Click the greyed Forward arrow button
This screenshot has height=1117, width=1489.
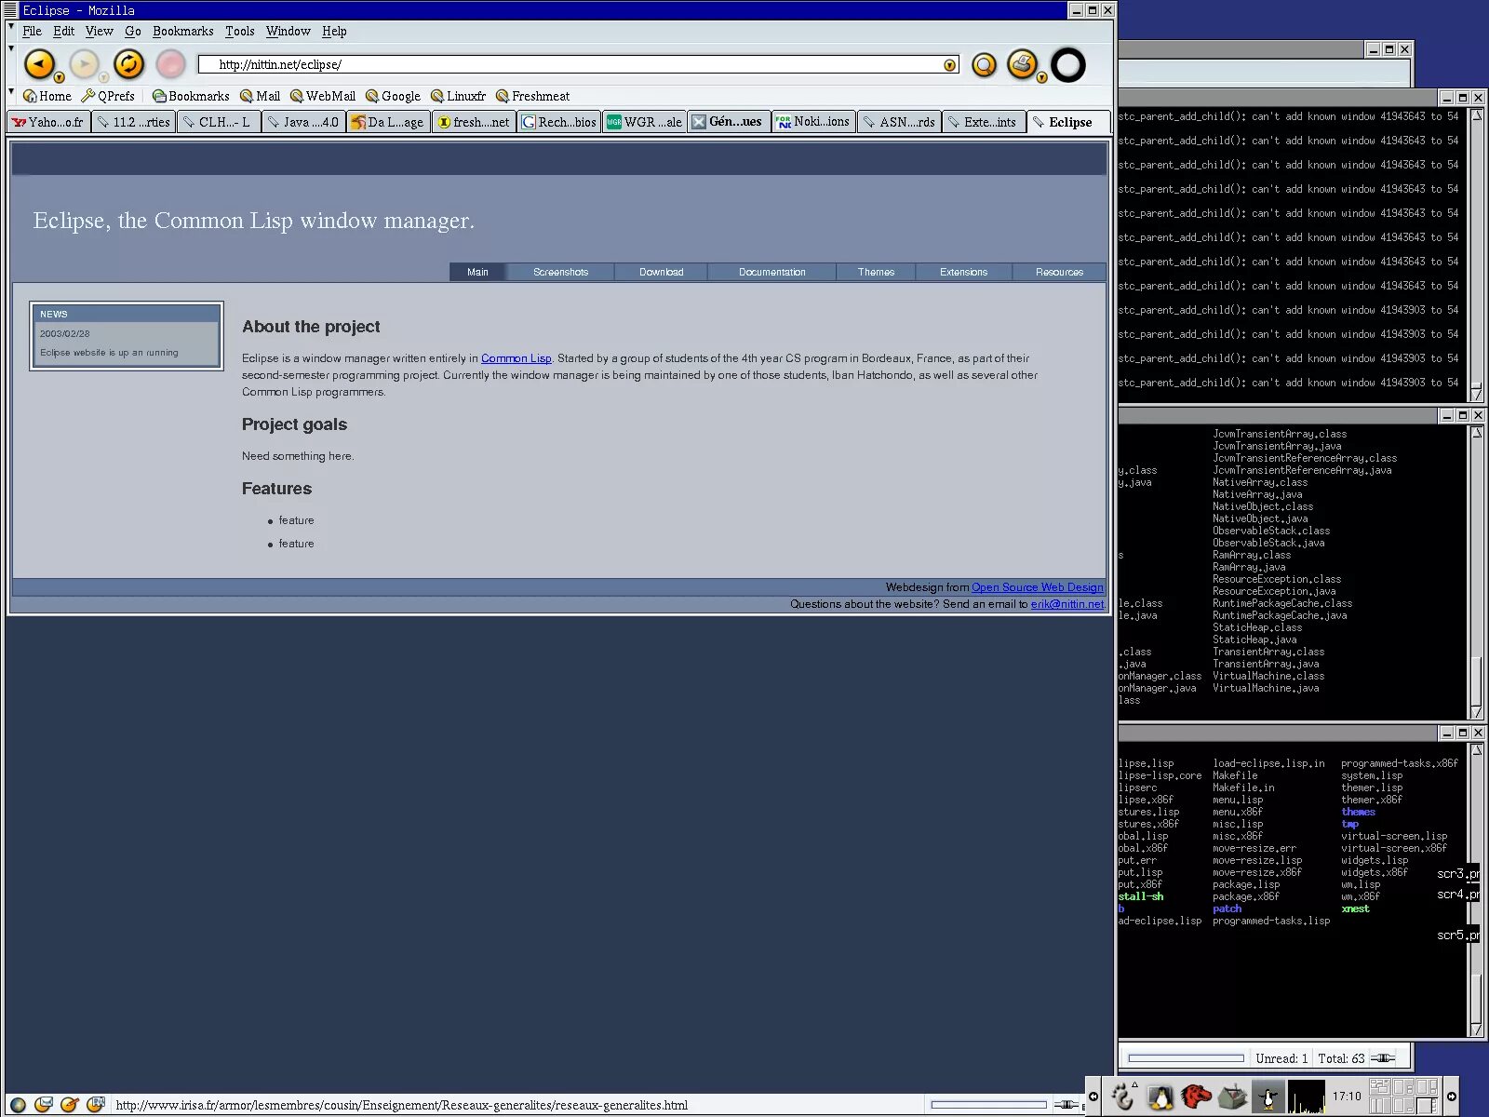click(84, 63)
